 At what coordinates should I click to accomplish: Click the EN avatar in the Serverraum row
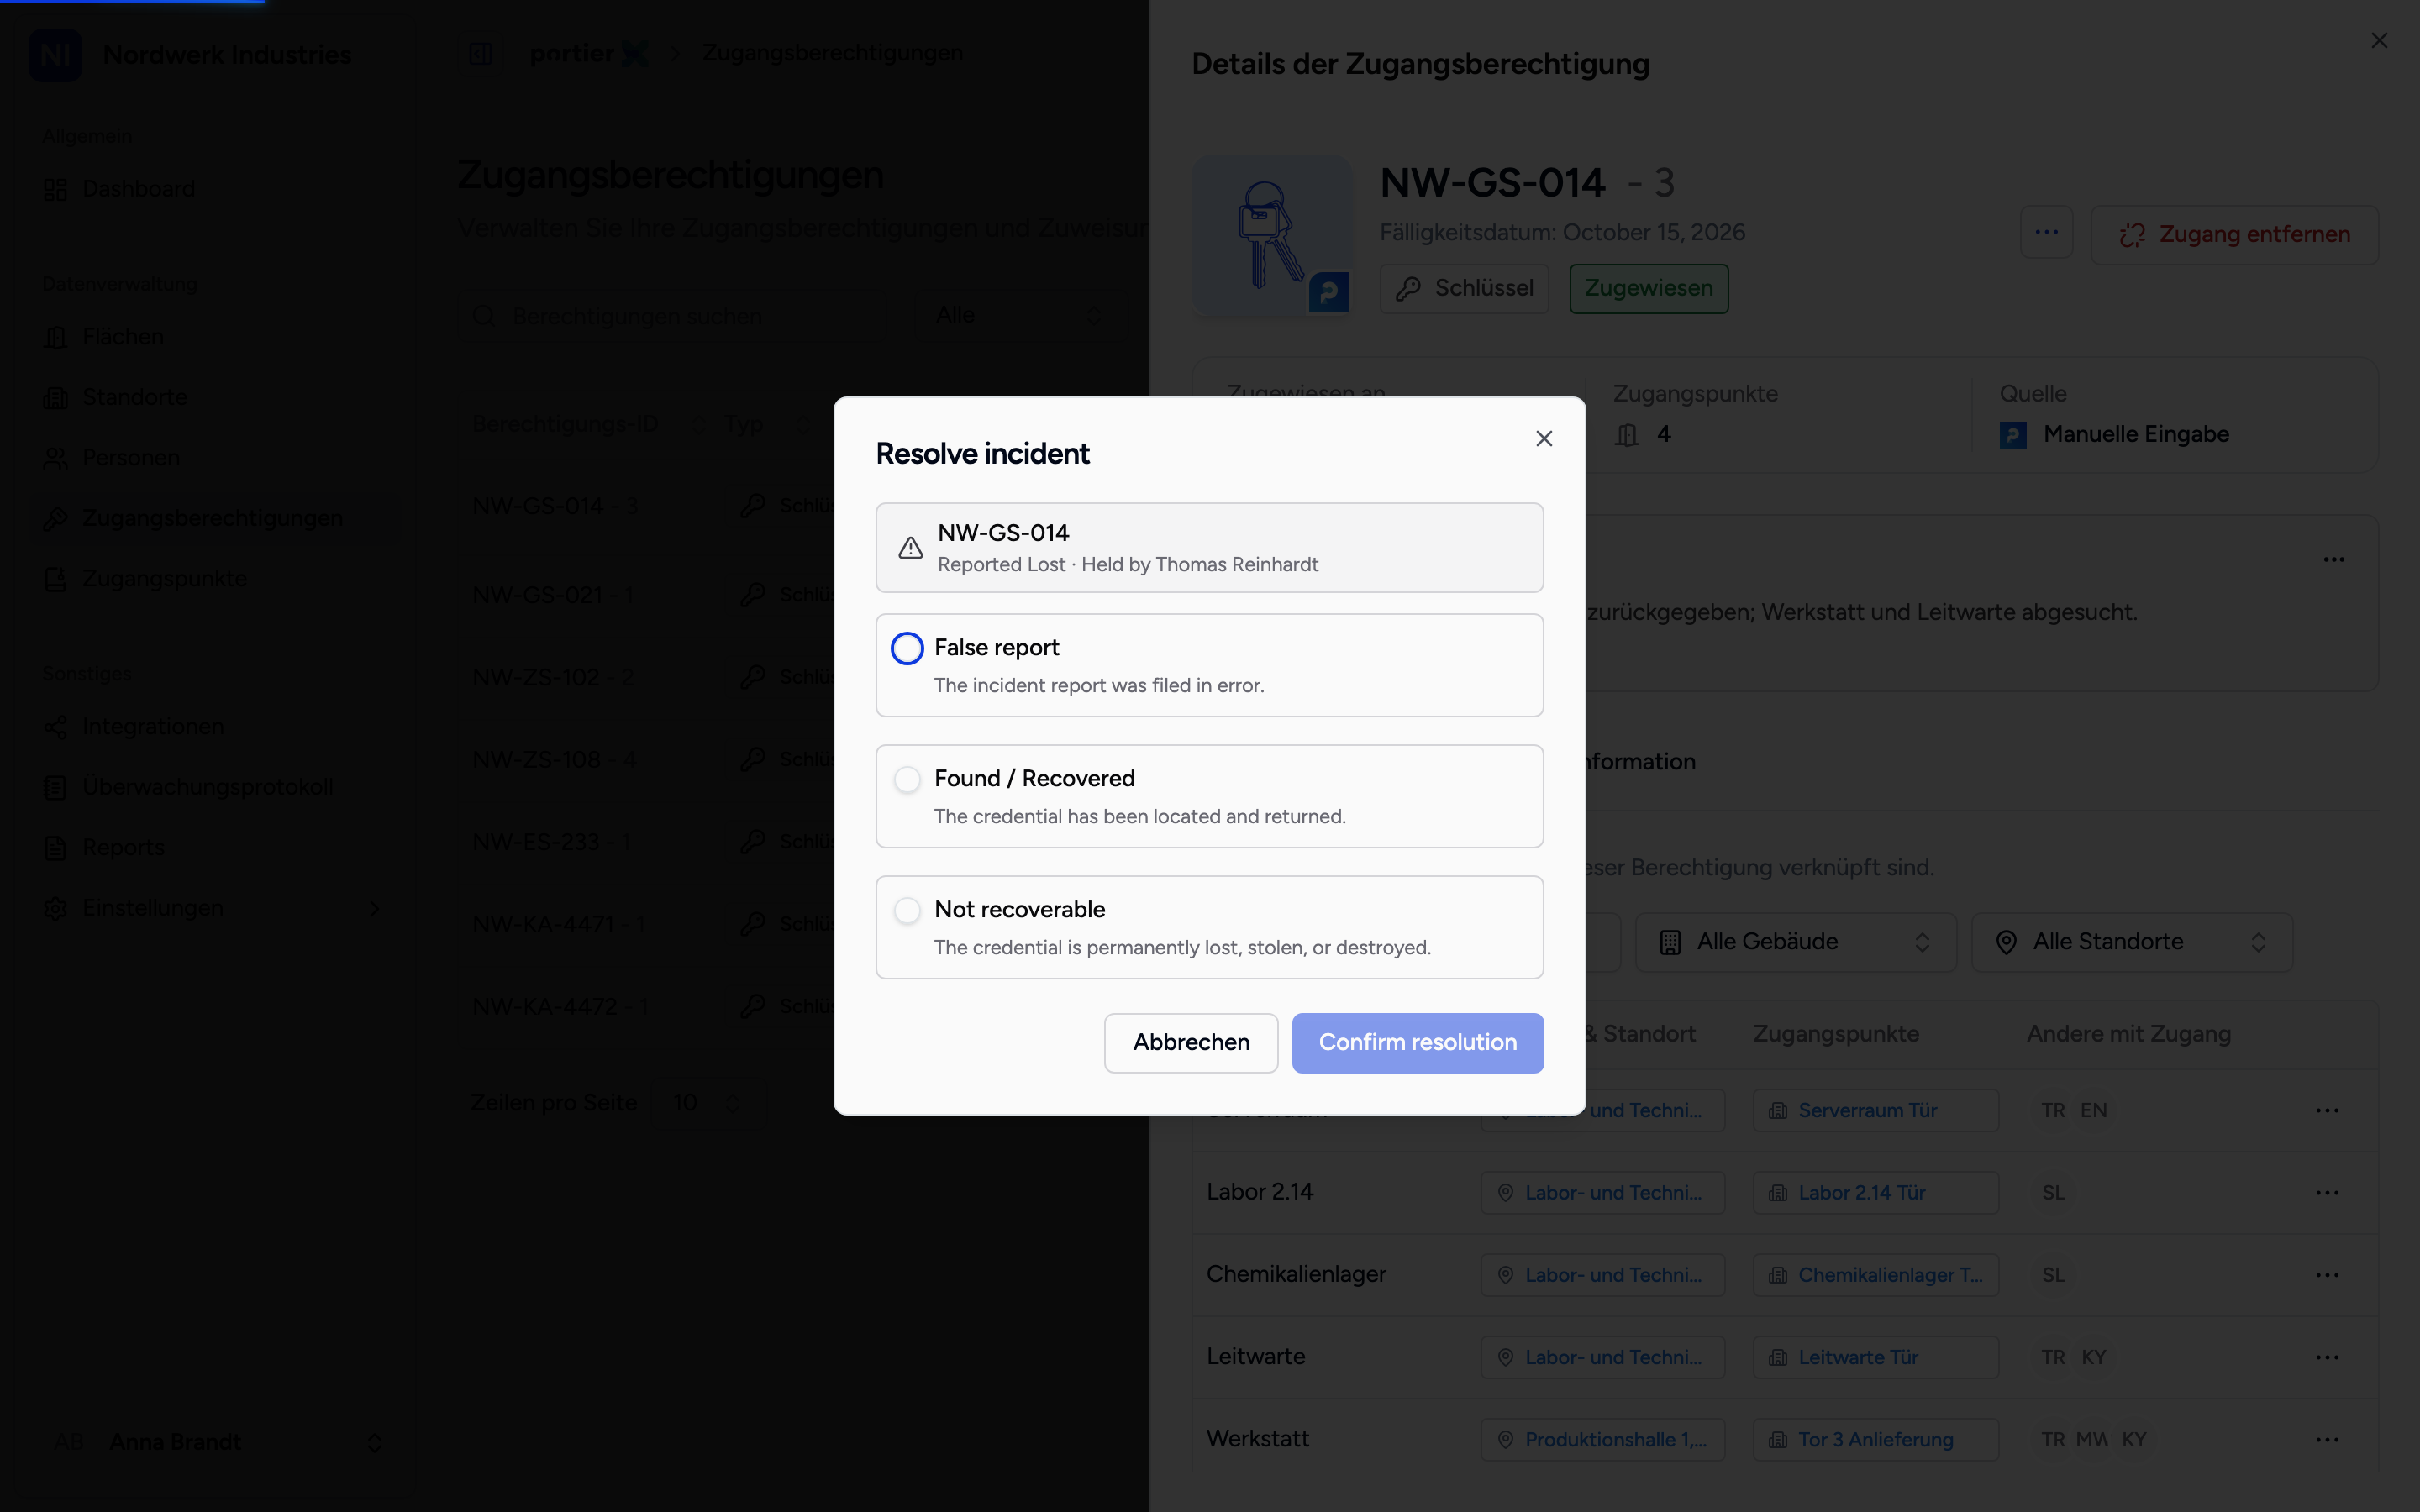pyautogui.click(x=2093, y=1111)
